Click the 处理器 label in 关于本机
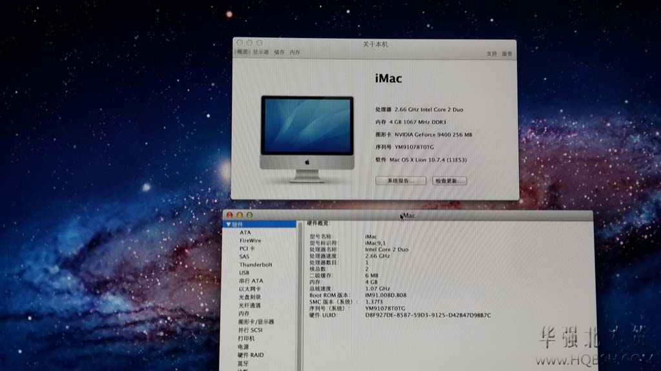661x371 pixels. click(383, 109)
